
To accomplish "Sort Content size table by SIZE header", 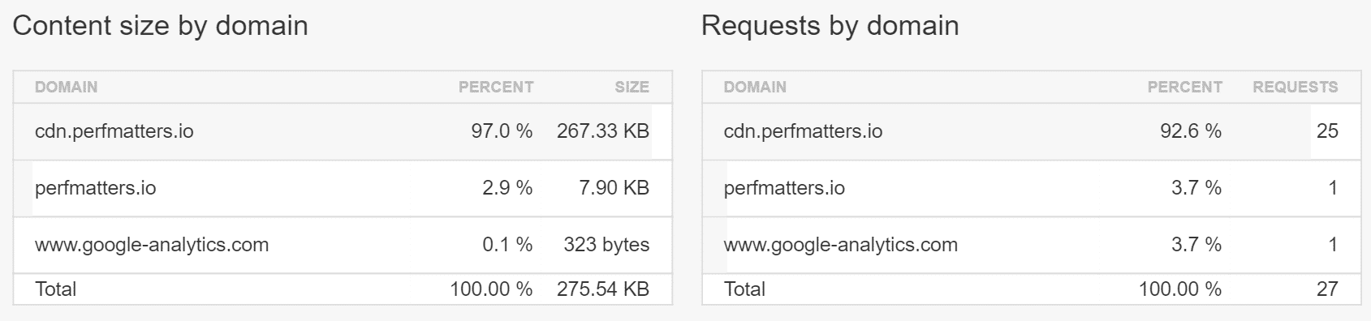I will click(x=632, y=87).
